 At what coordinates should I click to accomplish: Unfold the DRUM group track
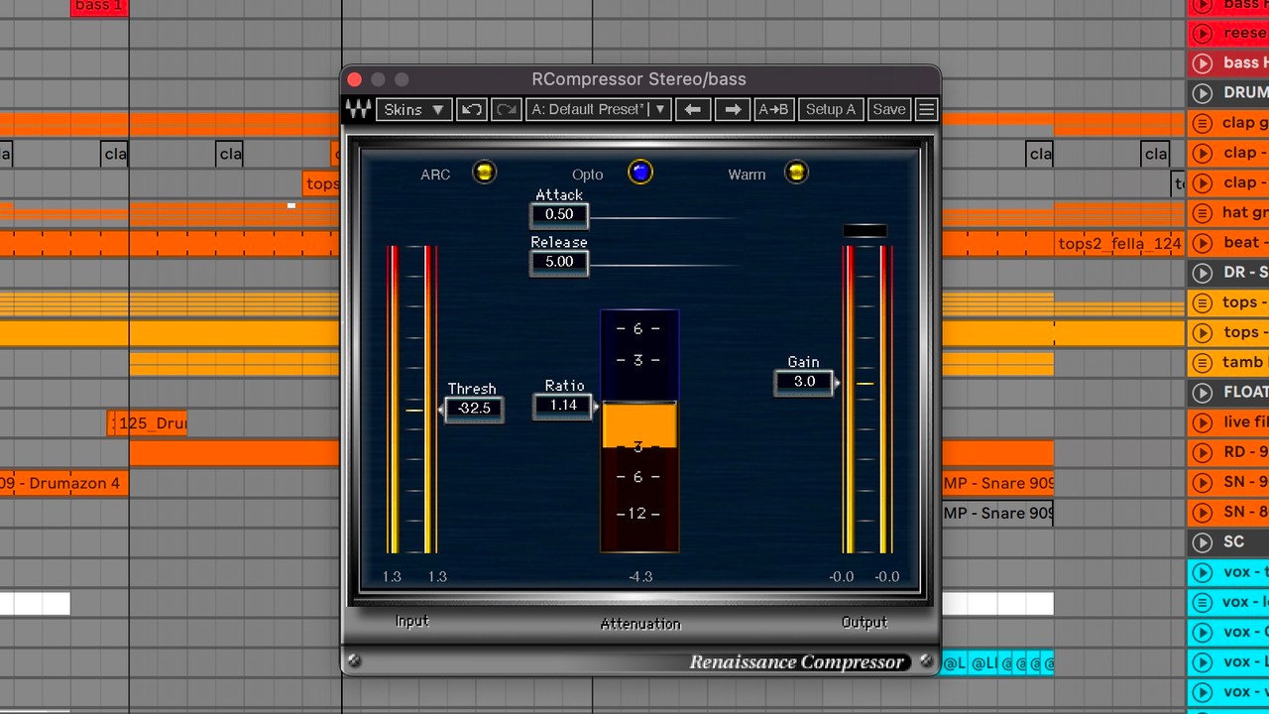(x=1203, y=93)
